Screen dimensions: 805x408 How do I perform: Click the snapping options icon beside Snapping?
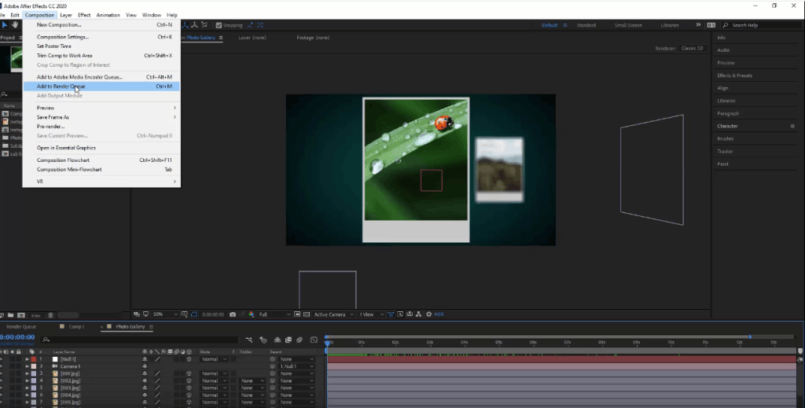(250, 24)
